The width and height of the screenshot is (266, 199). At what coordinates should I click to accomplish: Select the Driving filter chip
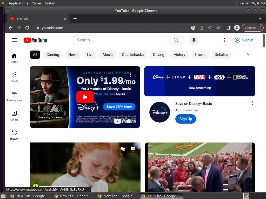(159, 55)
